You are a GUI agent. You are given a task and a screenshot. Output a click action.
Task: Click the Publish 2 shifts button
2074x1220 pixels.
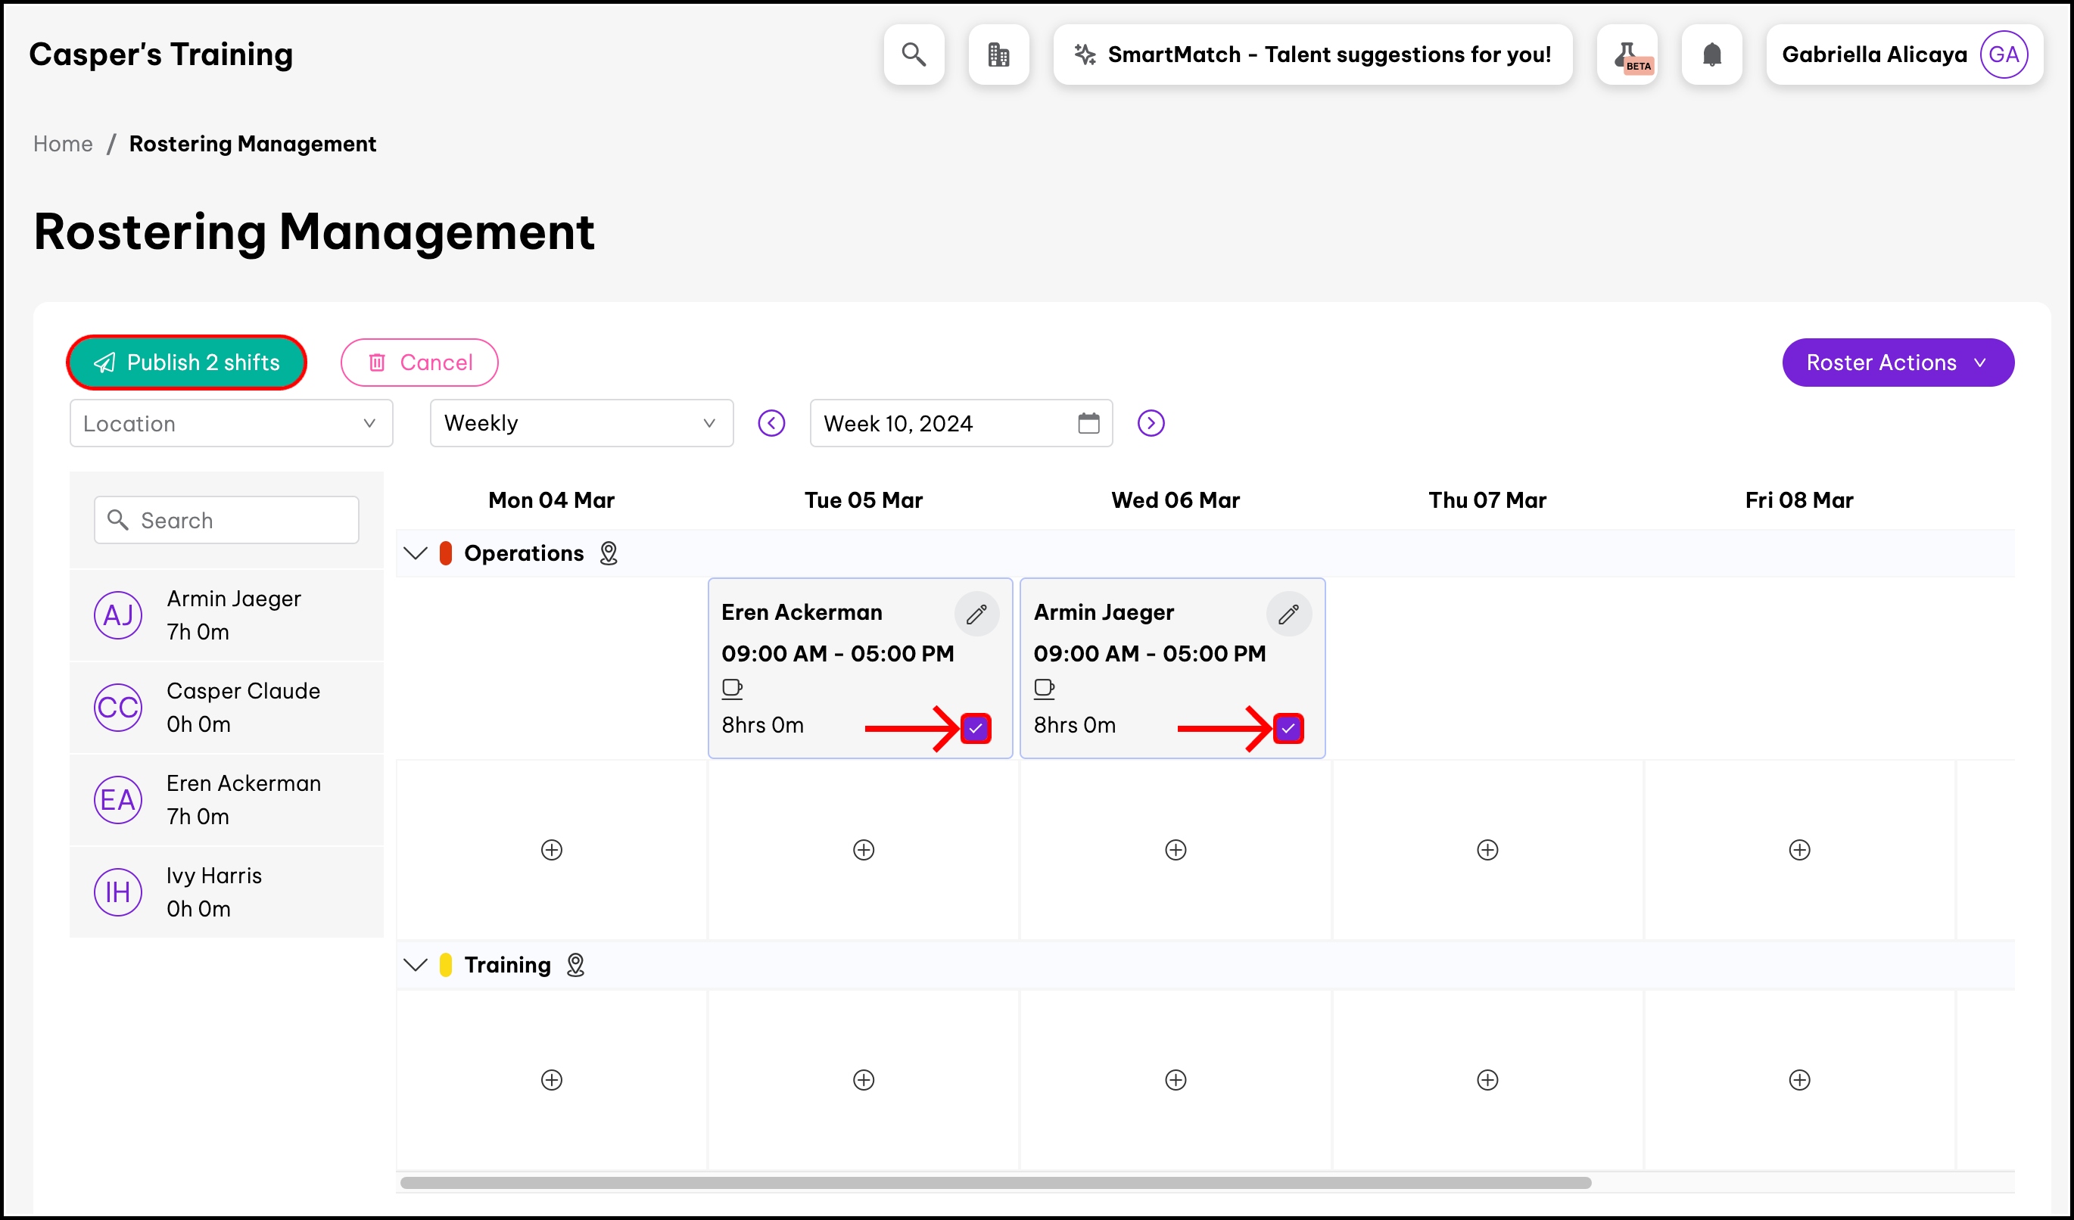[x=187, y=362]
